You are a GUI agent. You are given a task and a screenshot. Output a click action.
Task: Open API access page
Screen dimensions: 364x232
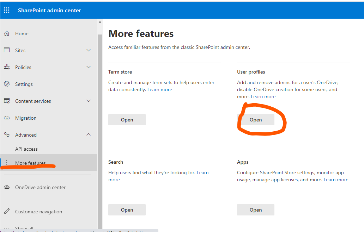pyautogui.click(x=26, y=149)
